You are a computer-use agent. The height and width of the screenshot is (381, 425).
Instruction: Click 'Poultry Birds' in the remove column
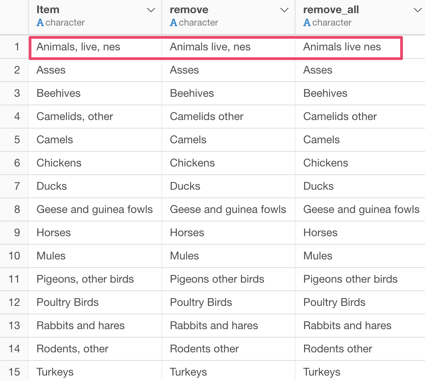pos(201,302)
